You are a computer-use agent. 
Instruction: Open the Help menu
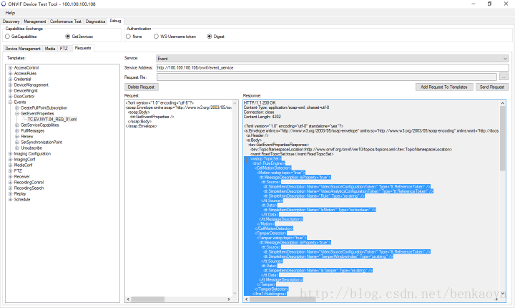10,13
